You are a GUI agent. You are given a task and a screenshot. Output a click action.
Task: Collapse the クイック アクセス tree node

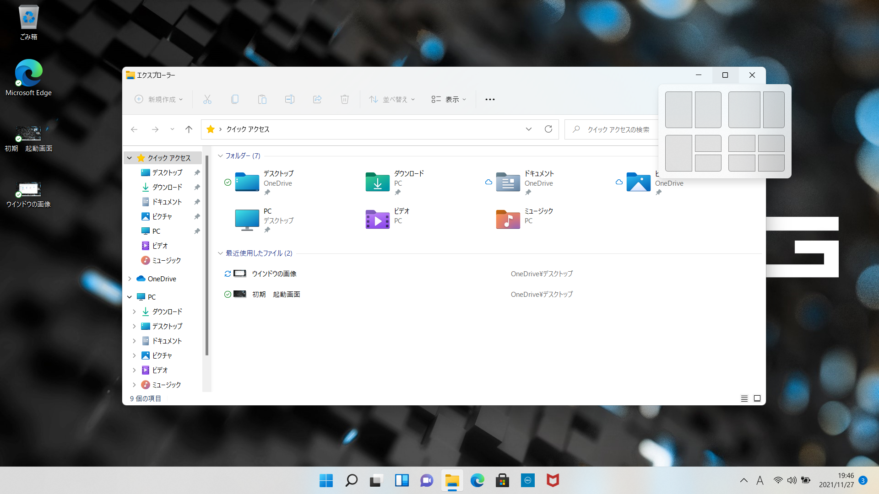tap(130, 158)
